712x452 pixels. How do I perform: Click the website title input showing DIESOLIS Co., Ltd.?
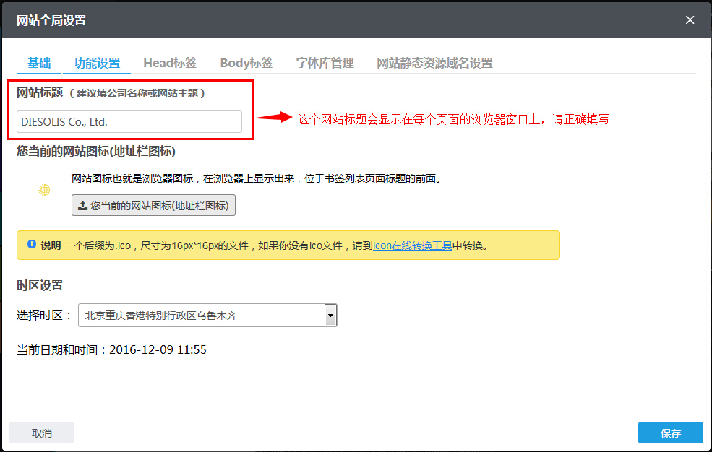coord(129,121)
